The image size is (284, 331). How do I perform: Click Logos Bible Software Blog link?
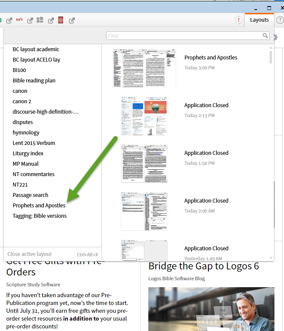(x=177, y=279)
